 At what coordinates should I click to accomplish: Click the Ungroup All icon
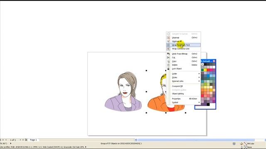pyautogui.click(x=168, y=41)
